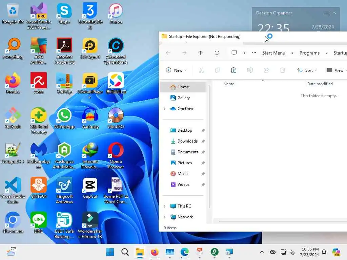This screenshot has width=347, height=260.
Task: Select the Malwarebytes desktop icon
Action: [x=39, y=156]
